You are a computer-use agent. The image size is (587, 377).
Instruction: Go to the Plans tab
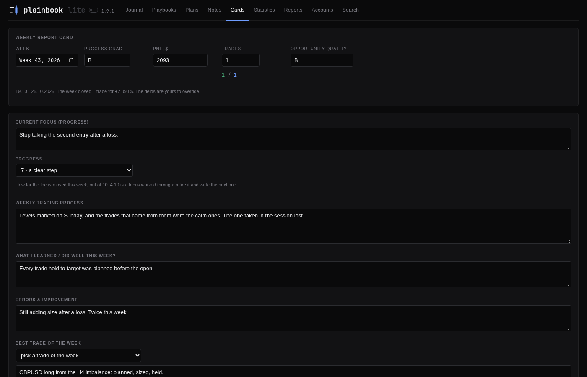click(192, 10)
